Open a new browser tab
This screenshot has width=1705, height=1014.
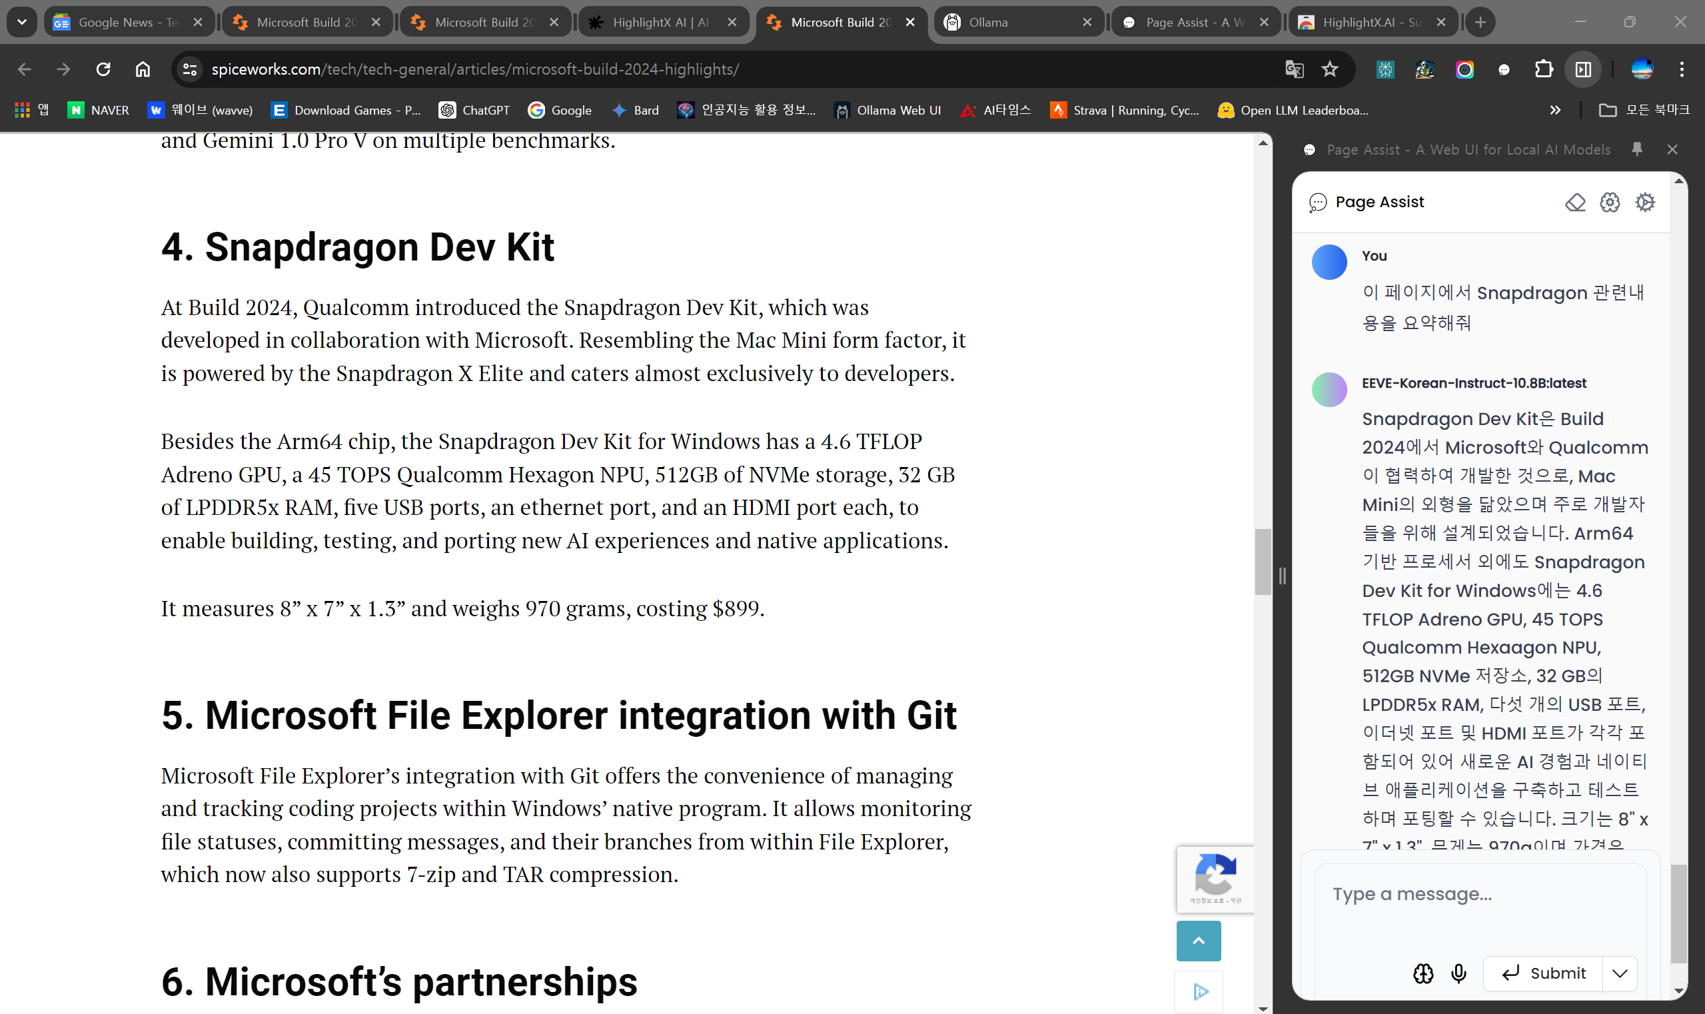coord(1480,22)
